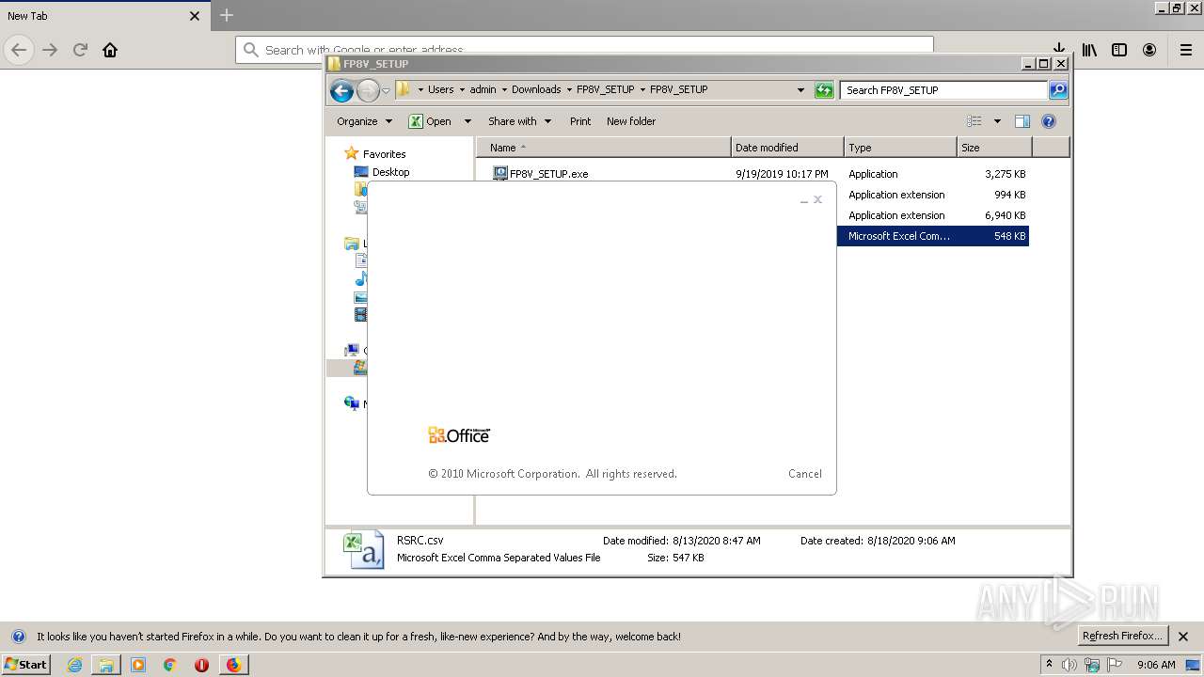Image resolution: width=1204 pixels, height=677 pixels.
Task: Open the media player taskbar icon
Action: [138, 665]
